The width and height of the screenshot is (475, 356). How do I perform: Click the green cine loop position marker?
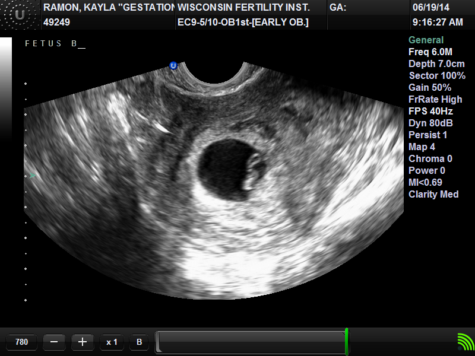coord(347,342)
